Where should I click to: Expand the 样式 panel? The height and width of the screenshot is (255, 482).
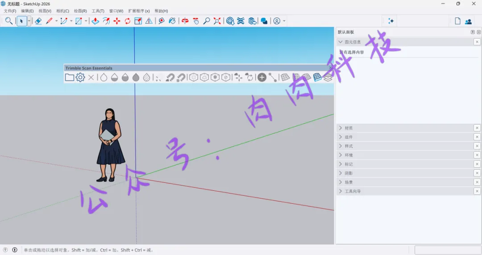click(x=340, y=146)
